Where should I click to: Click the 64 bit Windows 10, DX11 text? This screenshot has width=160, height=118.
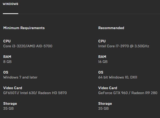[x=117, y=77]
